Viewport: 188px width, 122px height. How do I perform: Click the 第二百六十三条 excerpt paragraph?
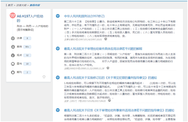(120, 29)
